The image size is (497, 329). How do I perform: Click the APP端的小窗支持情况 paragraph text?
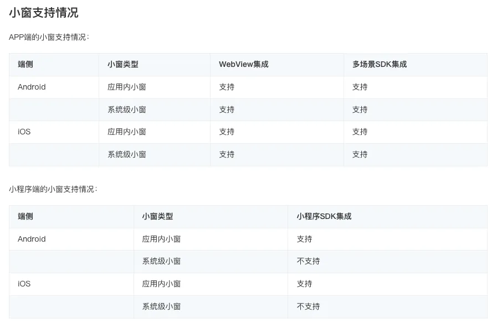pos(49,37)
